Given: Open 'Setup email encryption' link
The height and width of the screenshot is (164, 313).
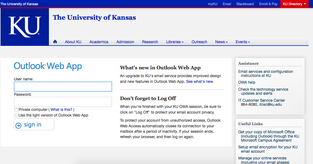Looking at the screenshot, I should [268, 149].
